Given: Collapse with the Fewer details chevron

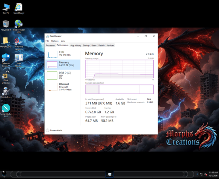Looking at the screenshot, I should click(x=48, y=130).
